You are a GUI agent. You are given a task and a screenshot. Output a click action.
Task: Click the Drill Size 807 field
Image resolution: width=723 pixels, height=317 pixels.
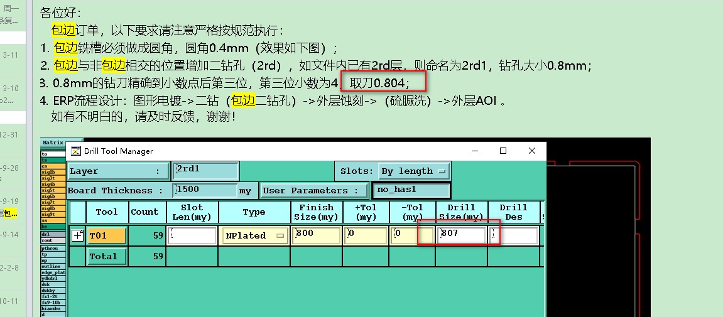pyautogui.click(x=461, y=235)
